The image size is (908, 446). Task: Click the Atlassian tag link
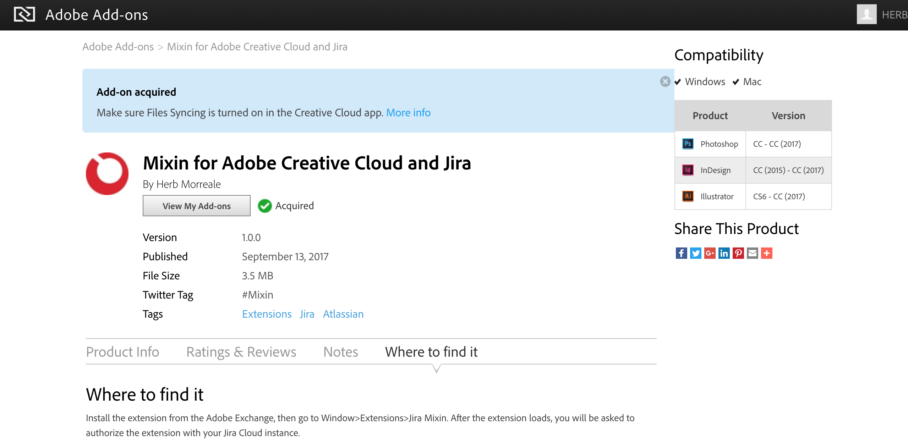point(343,314)
